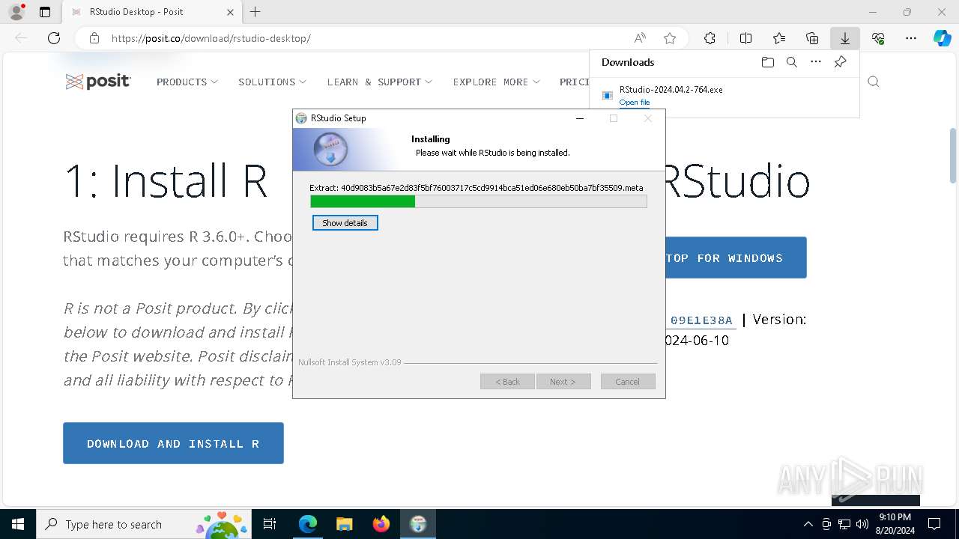The width and height of the screenshot is (959, 539).
Task: Open the Extensions puzzle icon
Action: pos(710,38)
